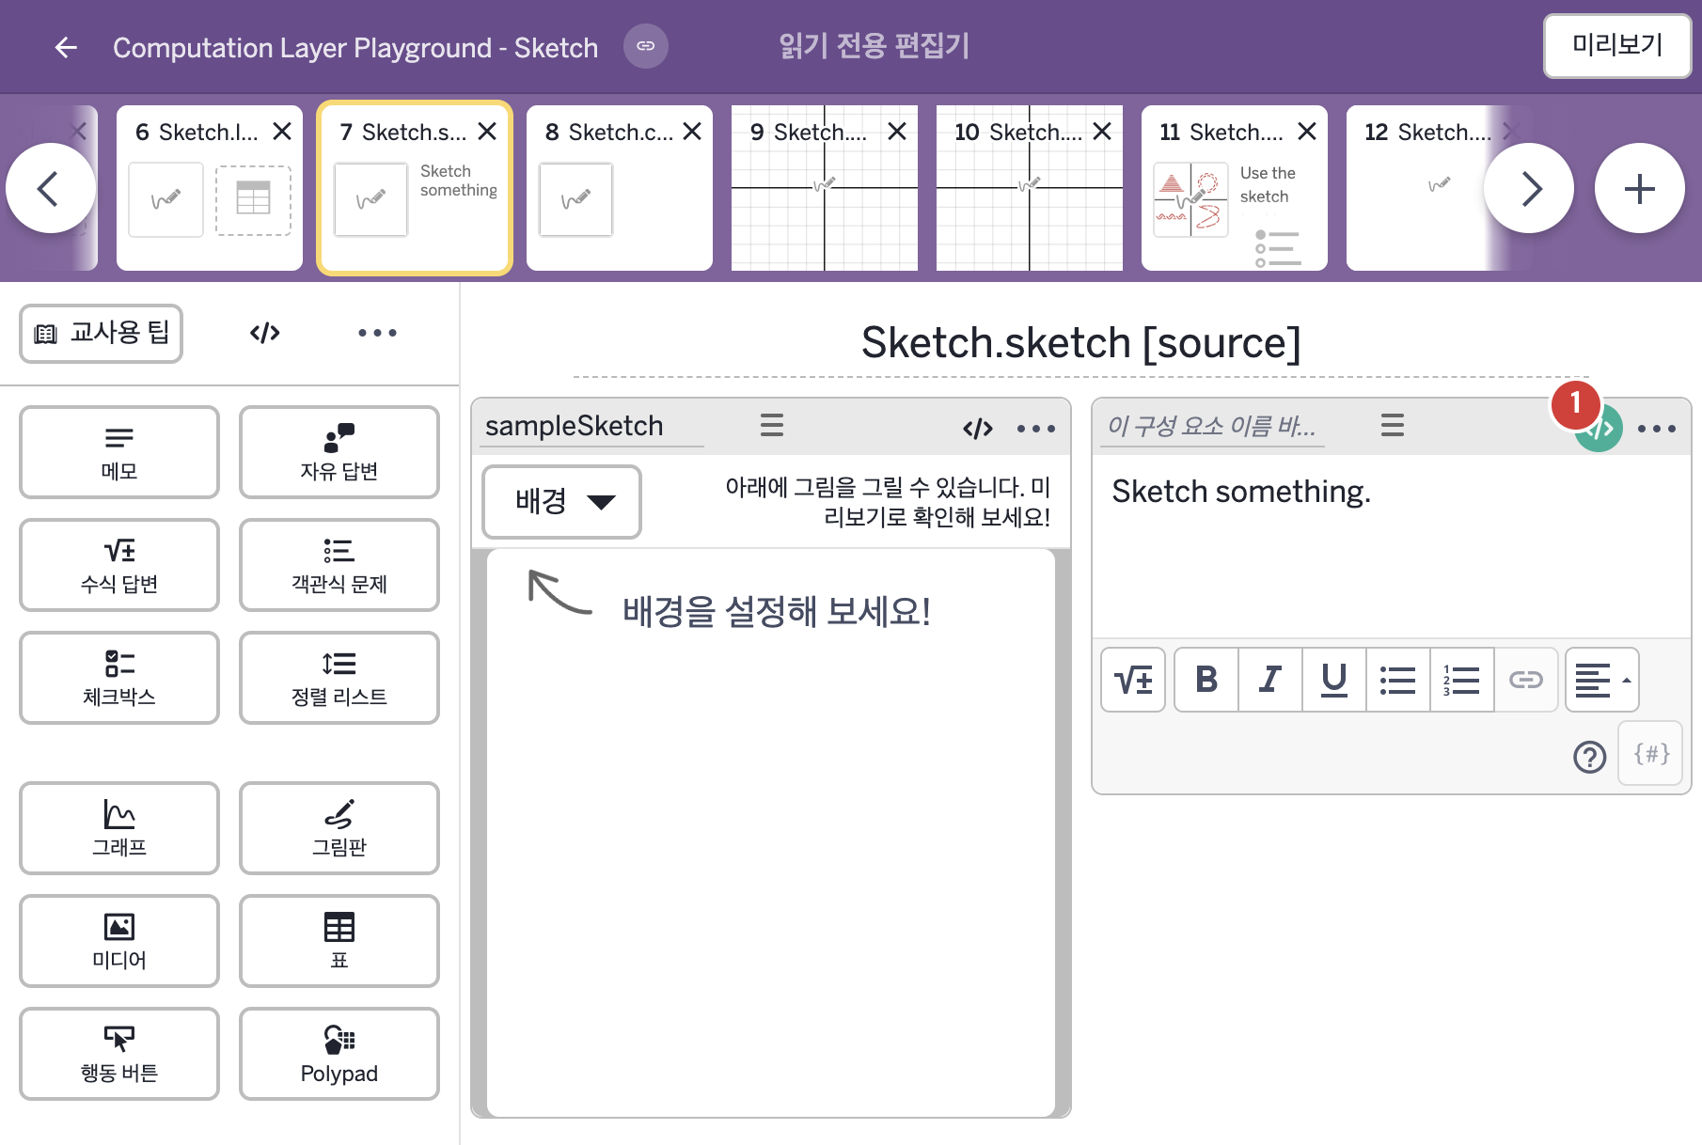Show next screens with right chevron
This screenshot has width=1702, height=1145.
click(x=1529, y=188)
